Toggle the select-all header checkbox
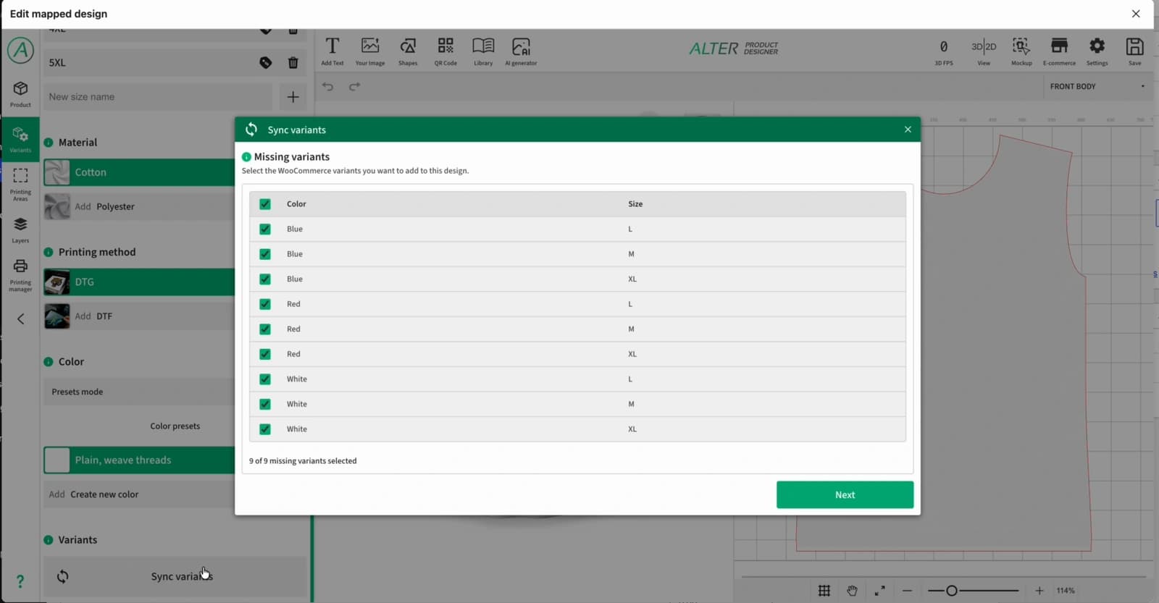The width and height of the screenshot is (1159, 603). click(x=265, y=204)
